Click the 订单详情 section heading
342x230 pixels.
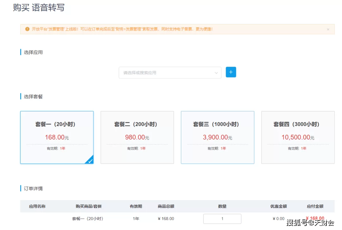point(33,189)
